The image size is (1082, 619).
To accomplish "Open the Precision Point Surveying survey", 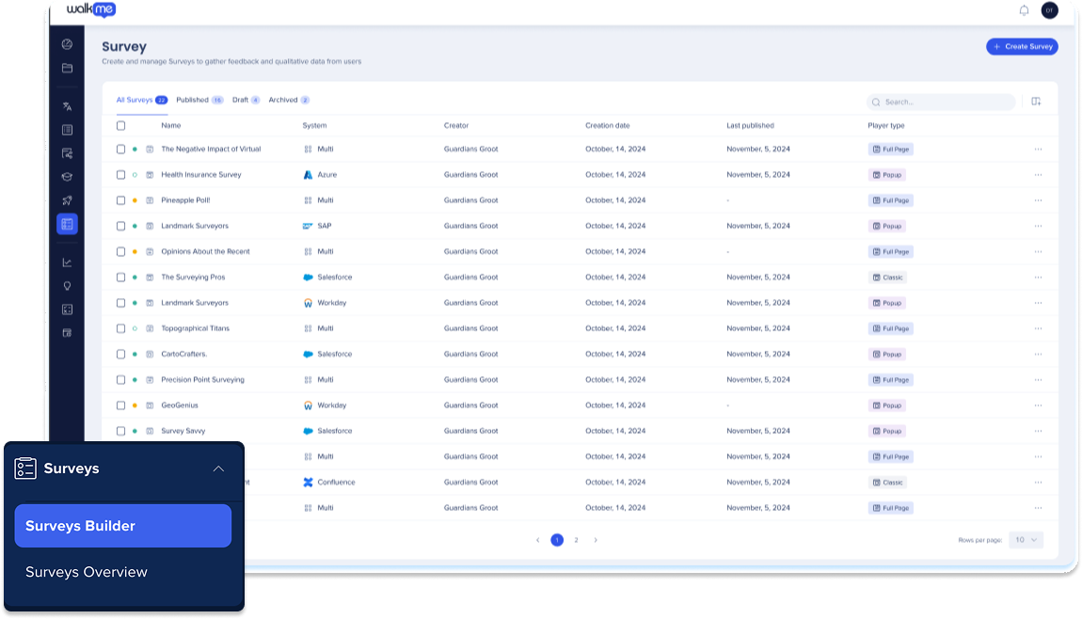I will [x=202, y=379].
